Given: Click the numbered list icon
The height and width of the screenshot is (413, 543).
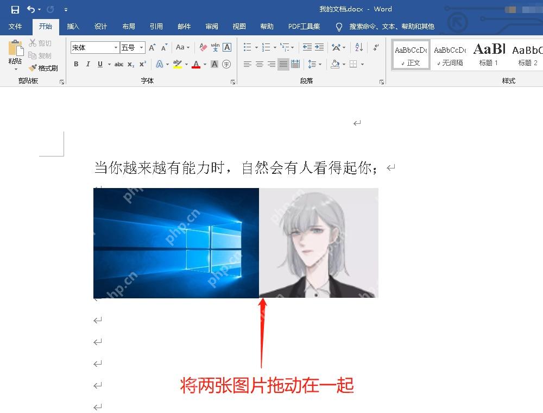Looking at the screenshot, I should (266, 47).
